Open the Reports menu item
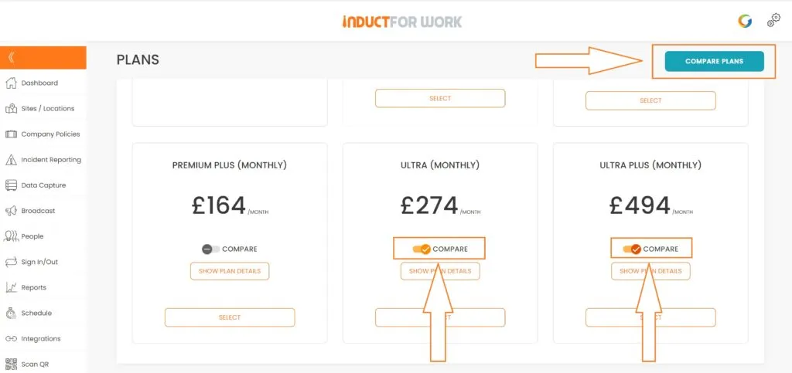Viewport: 792px width, 373px height. 33,287
